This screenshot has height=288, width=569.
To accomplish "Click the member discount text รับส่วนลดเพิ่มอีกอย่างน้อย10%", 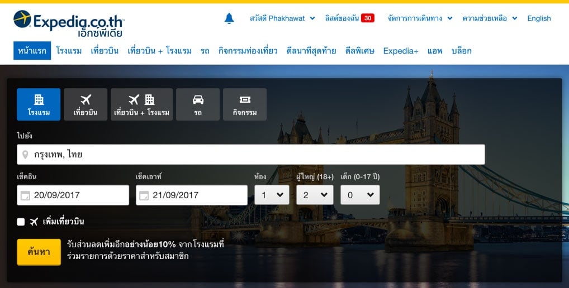I will 121,244.
